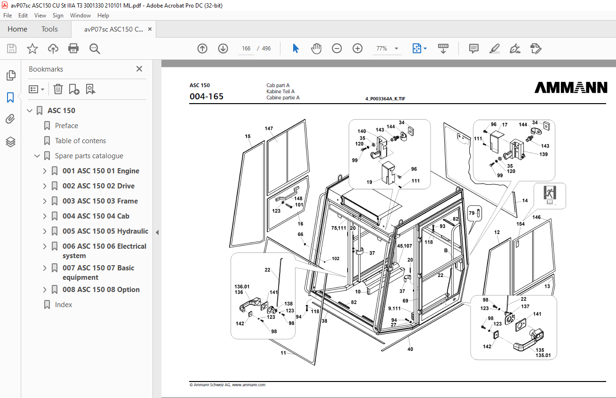
Task: Expand the 003 ASC 150 03 Frame bookmark
Action: pyautogui.click(x=45, y=201)
